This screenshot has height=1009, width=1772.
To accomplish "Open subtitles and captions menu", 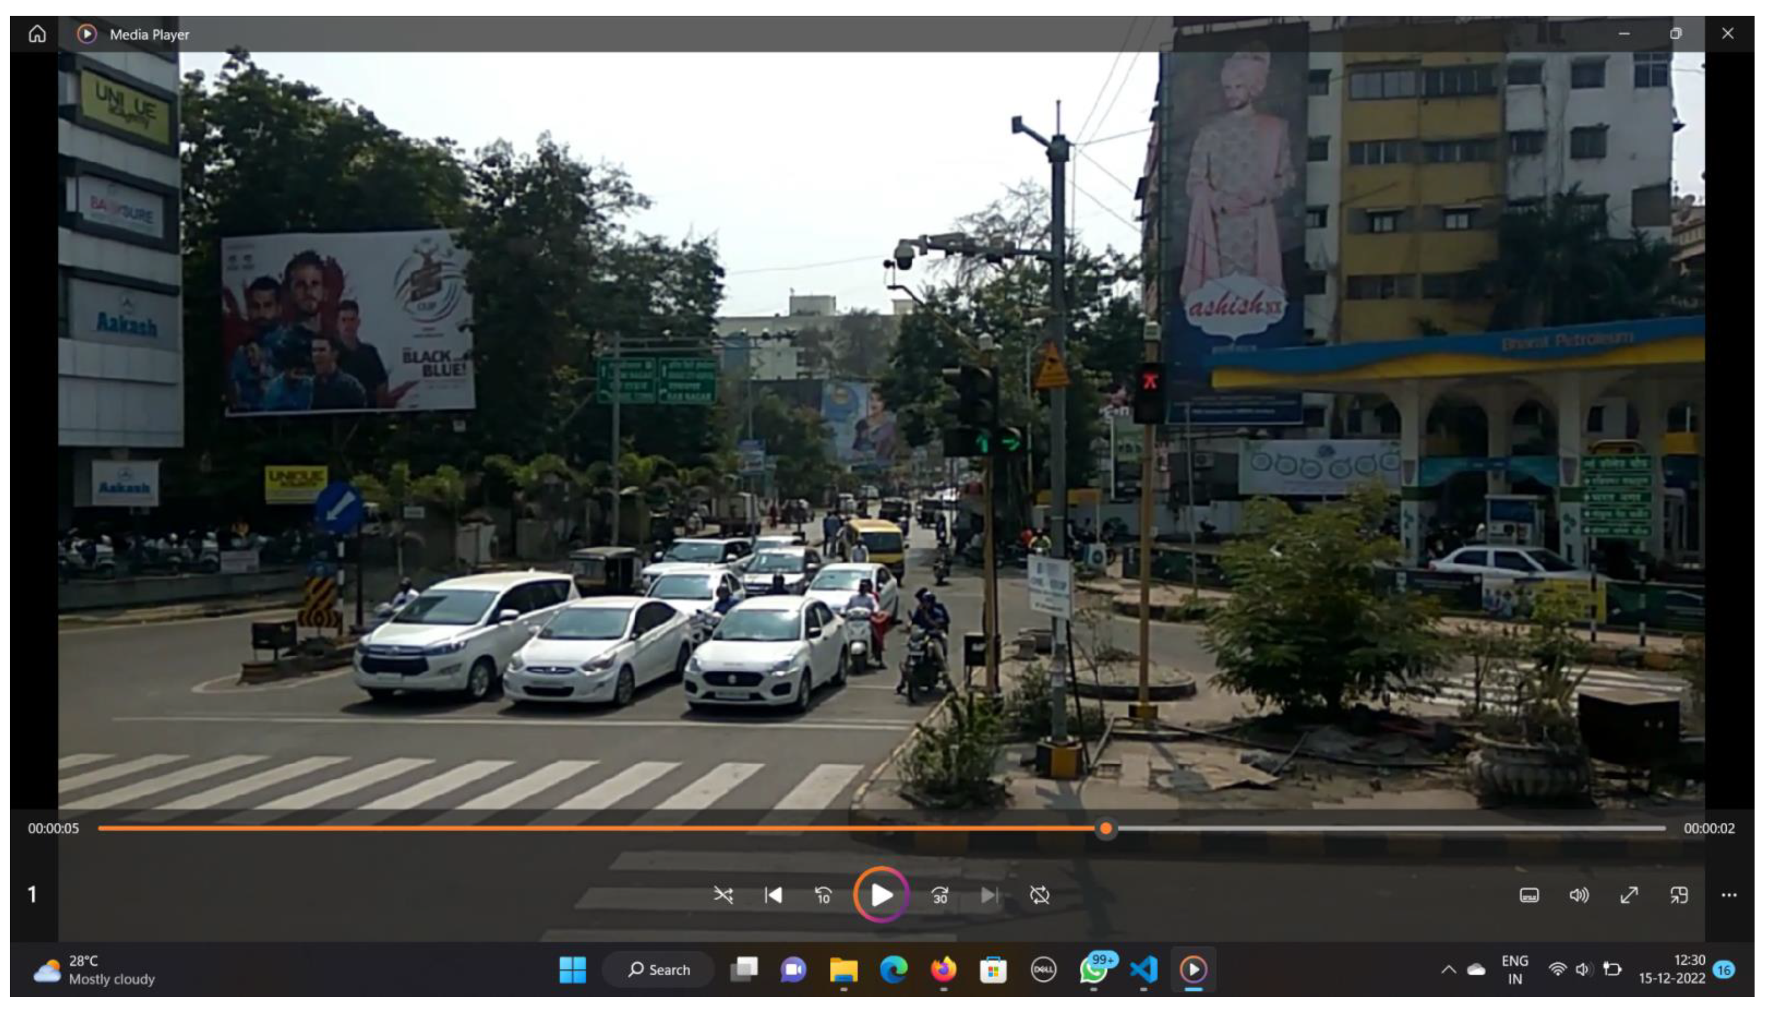I will coord(1529,895).
